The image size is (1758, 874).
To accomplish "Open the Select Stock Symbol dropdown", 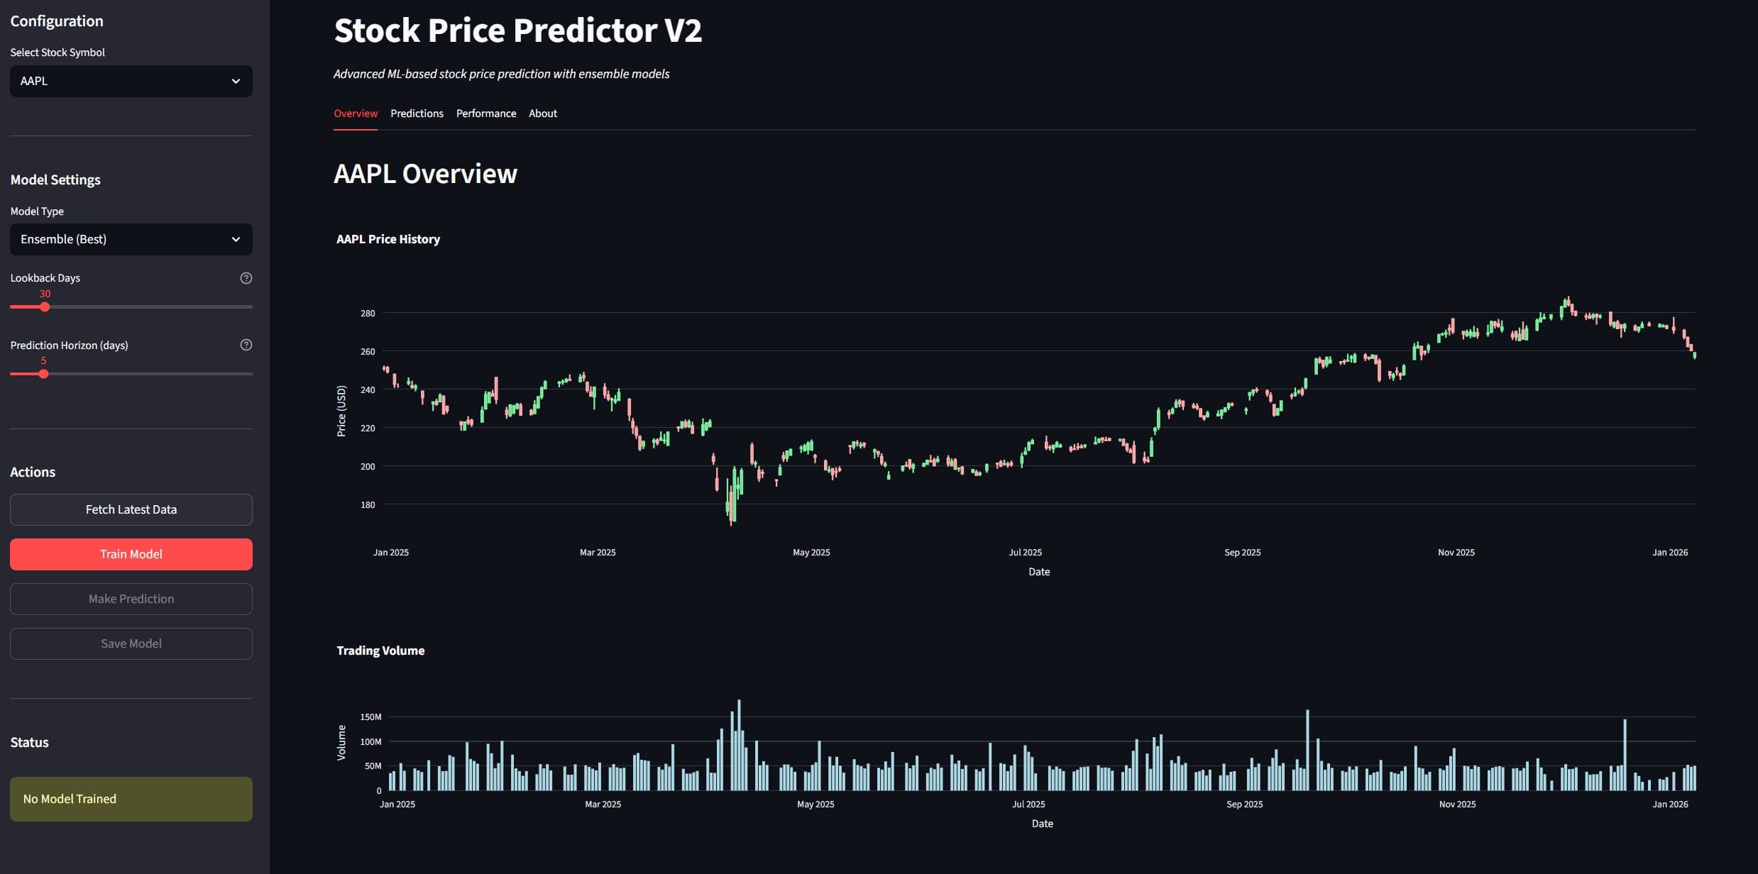I will [x=131, y=81].
